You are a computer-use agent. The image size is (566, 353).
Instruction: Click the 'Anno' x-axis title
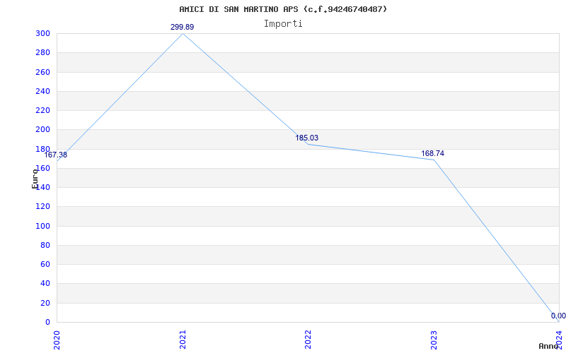point(549,346)
